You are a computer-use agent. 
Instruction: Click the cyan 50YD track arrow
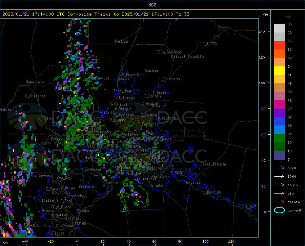click(279, 168)
